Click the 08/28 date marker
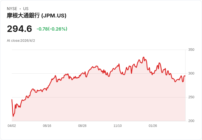The image size is (202, 140). tap(82, 126)
